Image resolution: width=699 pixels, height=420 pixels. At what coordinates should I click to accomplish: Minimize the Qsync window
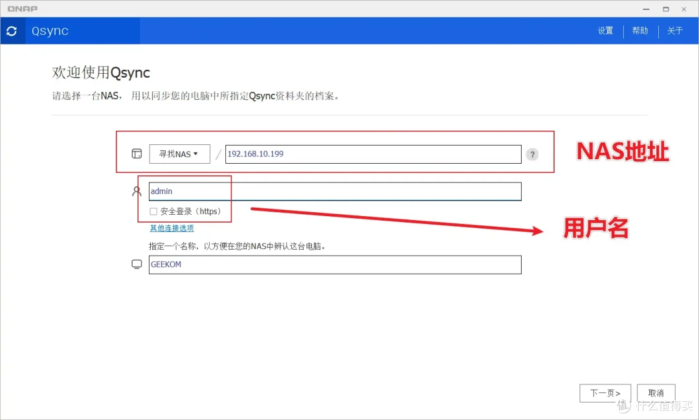pyautogui.click(x=646, y=9)
